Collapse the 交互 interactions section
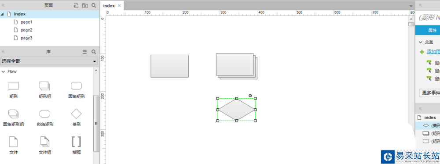Screen dimensions: 440x164 tap(420, 42)
